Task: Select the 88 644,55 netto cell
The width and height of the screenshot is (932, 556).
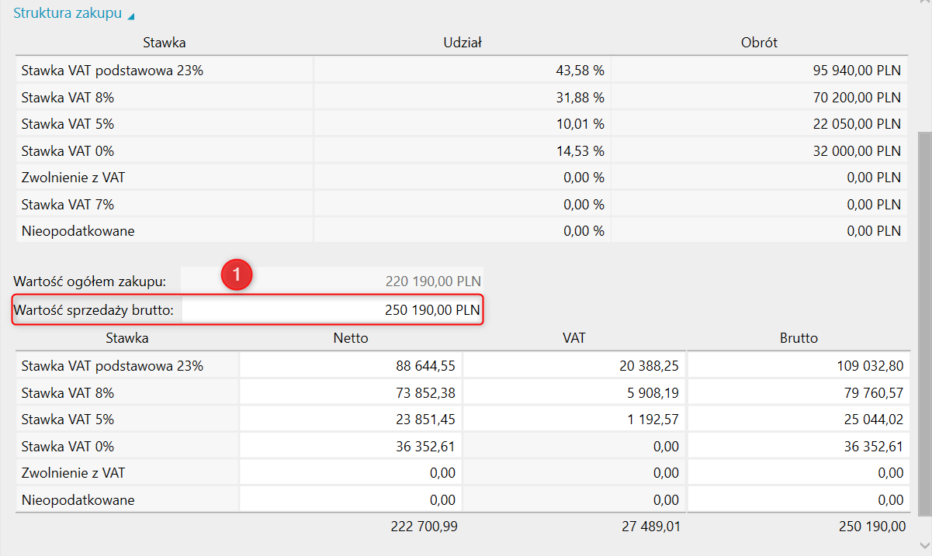Action: 351,366
